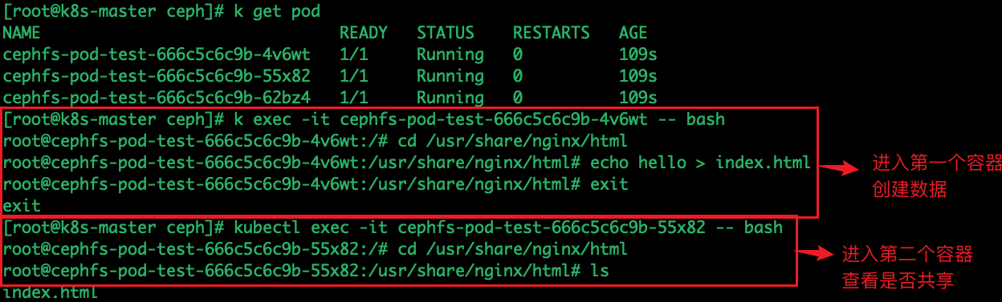Click the 109s age of pod 55x82
This screenshot has height=302, width=1002.
[x=638, y=76]
